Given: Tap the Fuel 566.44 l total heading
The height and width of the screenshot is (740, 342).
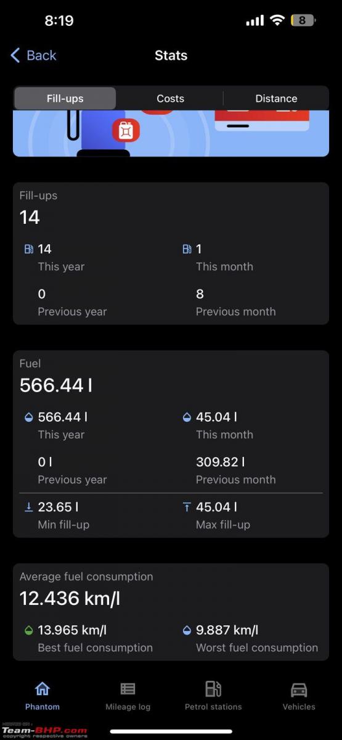Looking at the screenshot, I should click(x=55, y=385).
